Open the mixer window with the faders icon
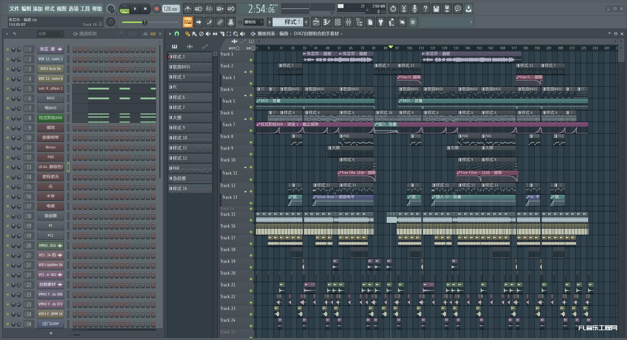This screenshot has width=627, height=340. [348, 22]
